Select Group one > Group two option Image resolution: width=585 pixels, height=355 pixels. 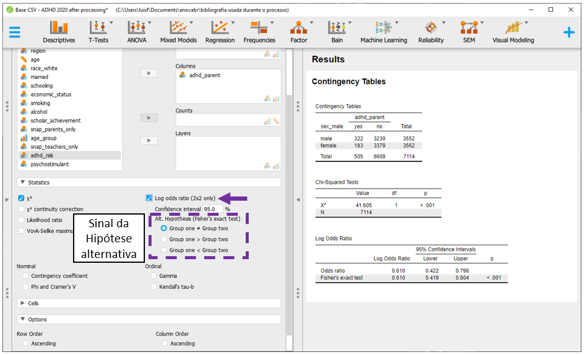click(x=164, y=239)
